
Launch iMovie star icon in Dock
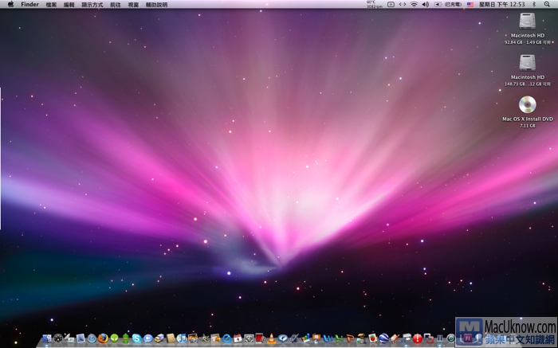point(204,338)
